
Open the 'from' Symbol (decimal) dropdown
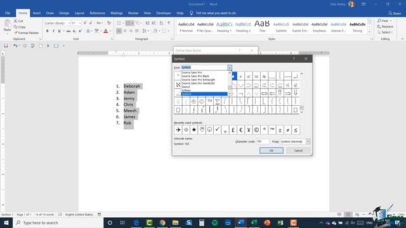(x=308, y=141)
